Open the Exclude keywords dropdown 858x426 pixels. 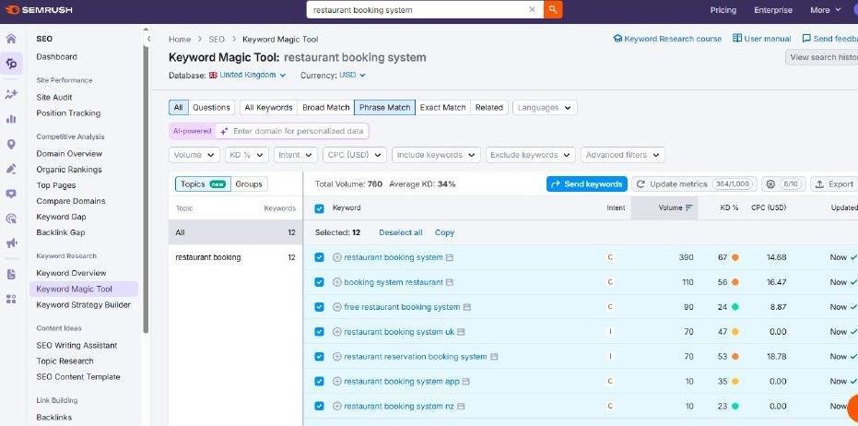[x=531, y=155]
